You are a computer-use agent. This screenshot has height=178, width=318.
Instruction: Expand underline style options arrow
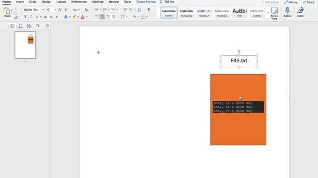tap(41, 17)
